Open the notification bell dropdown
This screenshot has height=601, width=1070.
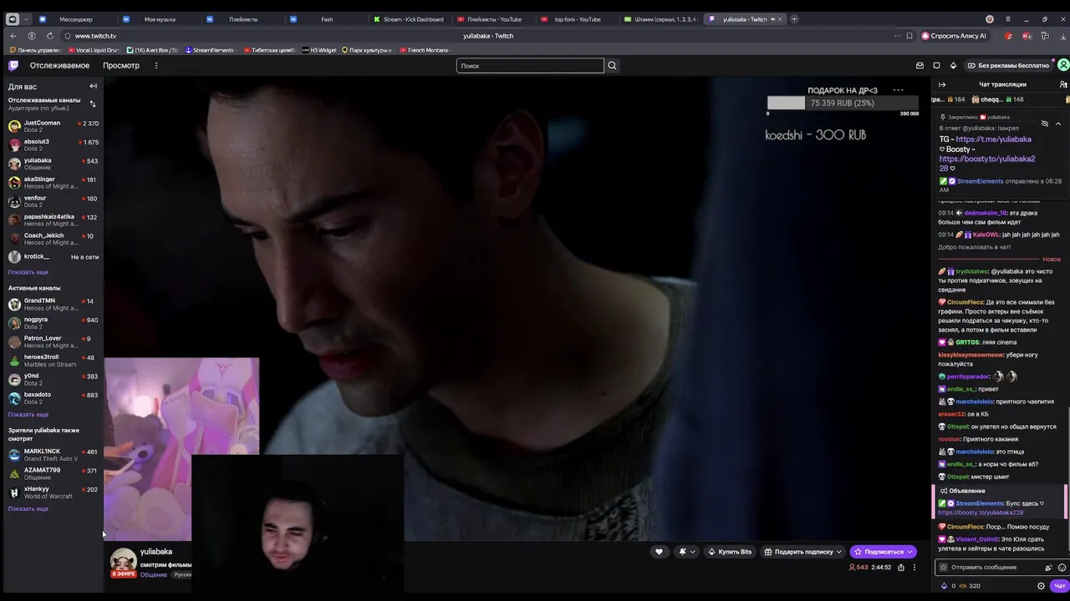[x=686, y=552]
